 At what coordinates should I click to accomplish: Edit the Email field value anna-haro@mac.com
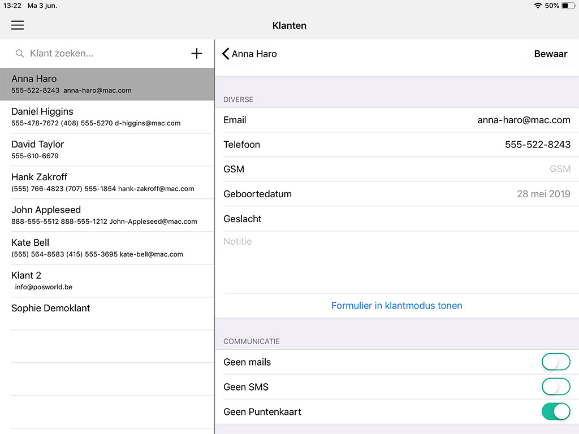click(524, 120)
